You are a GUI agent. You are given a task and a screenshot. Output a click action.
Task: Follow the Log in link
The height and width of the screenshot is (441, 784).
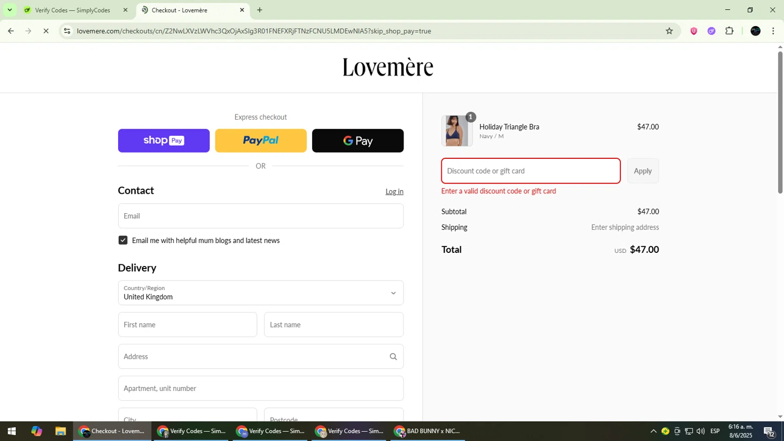(x=394, y=192)
